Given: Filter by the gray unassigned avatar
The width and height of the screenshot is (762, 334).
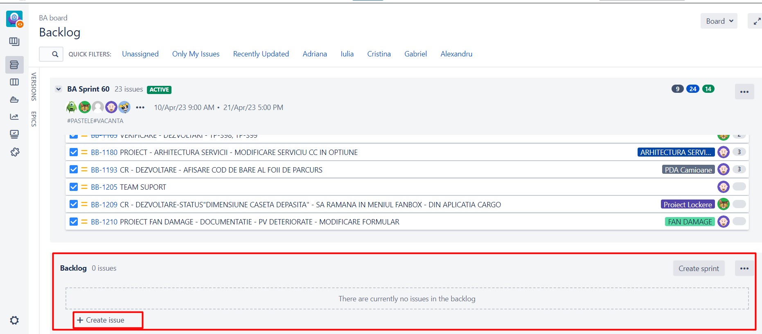Looking at the screenshot, I should point(98,107).
